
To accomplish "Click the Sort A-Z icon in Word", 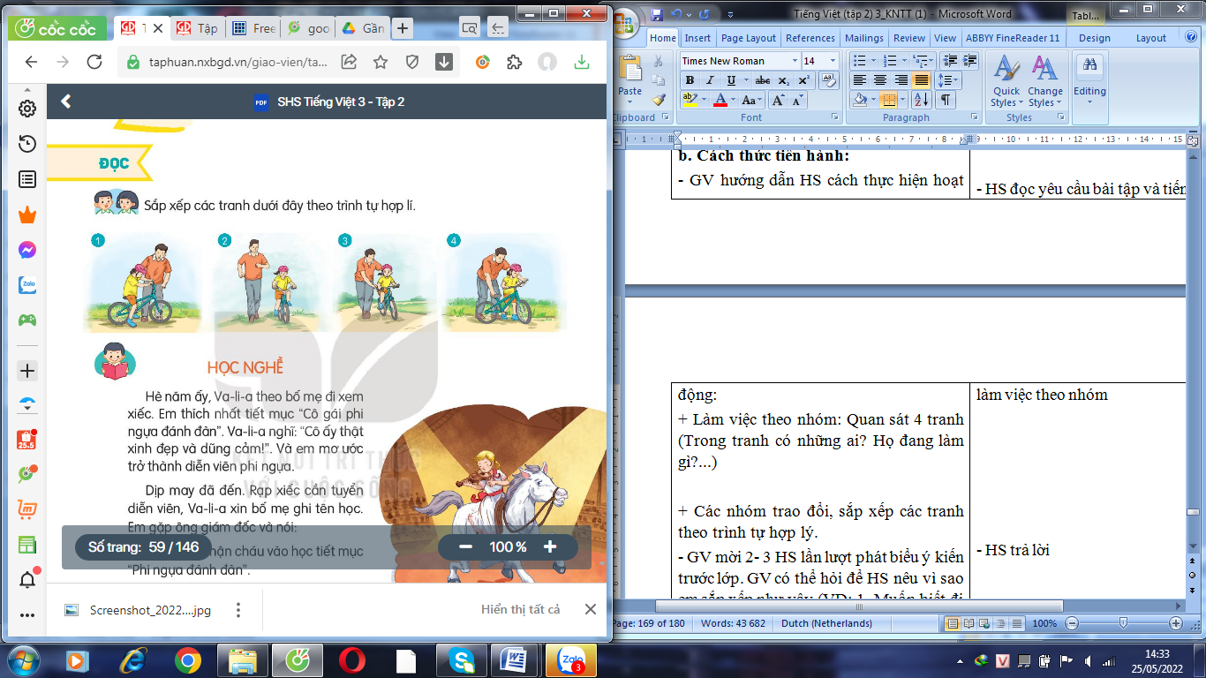I will pos(921,100).
